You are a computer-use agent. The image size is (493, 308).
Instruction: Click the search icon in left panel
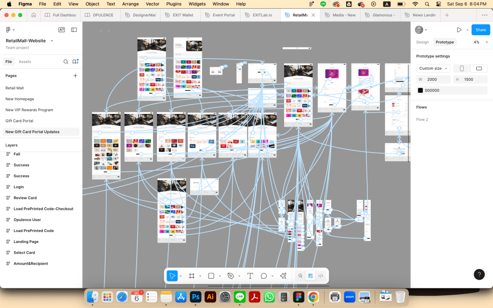(x=66, y=62)
